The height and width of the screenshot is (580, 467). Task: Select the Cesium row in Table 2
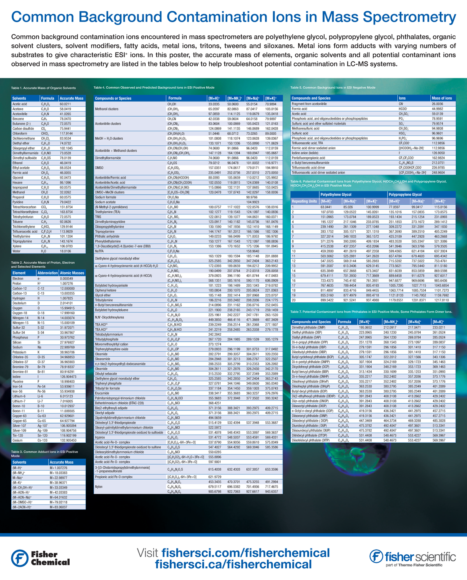18,440
